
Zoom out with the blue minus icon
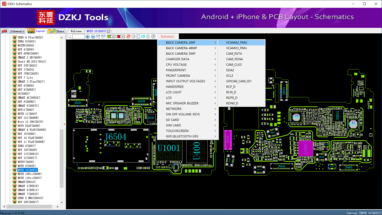click(93, 37)
